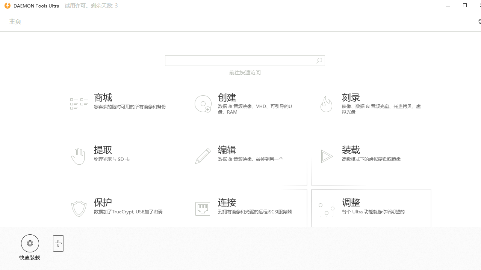Click the 快速装载 disc icon
Screen dimensions: 481x270
coord(30,243)
